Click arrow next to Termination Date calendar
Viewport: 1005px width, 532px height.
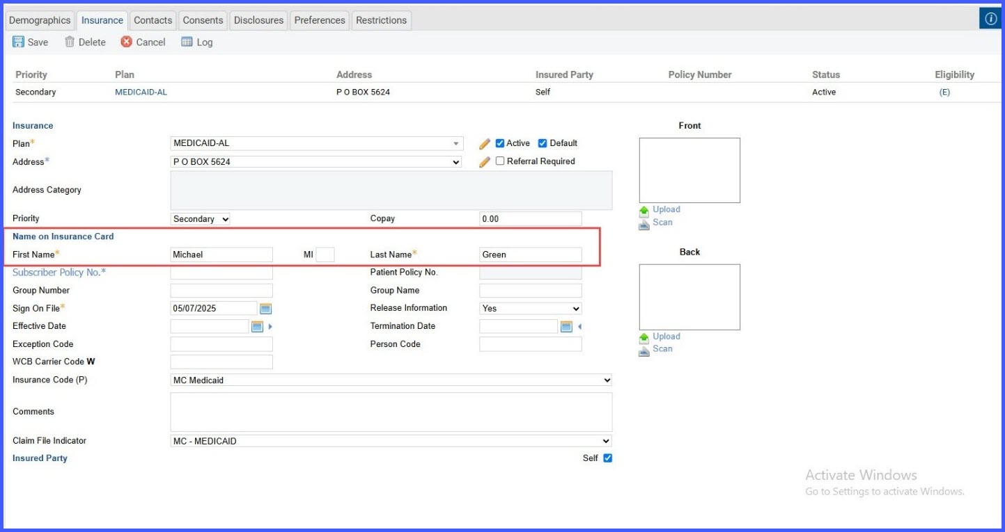click(579, 327)
